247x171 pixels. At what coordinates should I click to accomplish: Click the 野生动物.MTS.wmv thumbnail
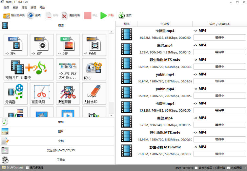point(127,151)
